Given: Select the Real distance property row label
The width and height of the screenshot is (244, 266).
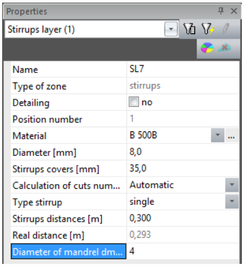Looking at the screenshot, I should [69, 235].
